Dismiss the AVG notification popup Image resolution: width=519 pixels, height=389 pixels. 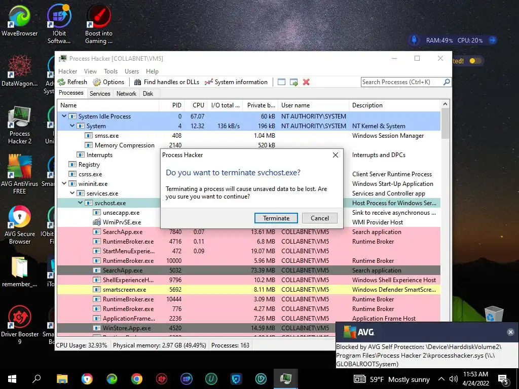[510, 332]
